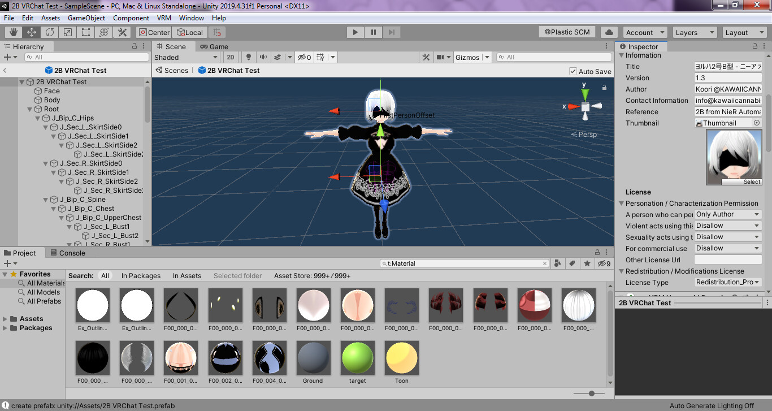
Task: Start Play mode
Action: [x=355, y=32]
